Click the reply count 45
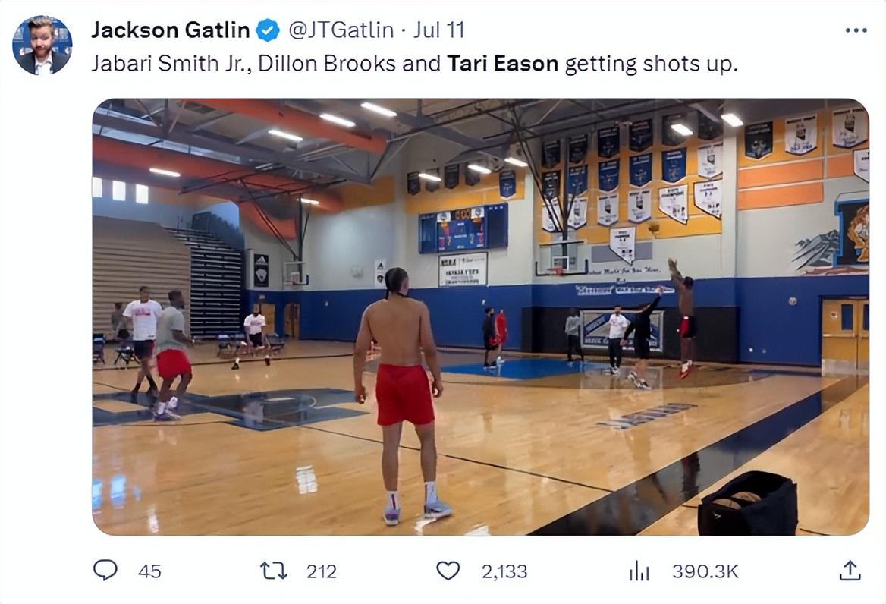This screenshot has height=604, width=886. pos(149,571)
